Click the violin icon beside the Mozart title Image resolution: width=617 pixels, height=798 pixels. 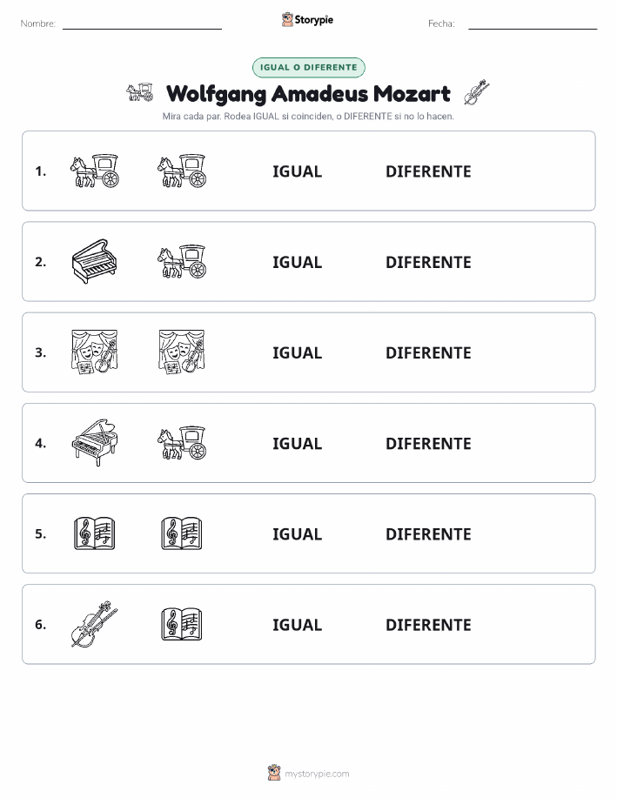(x=477, y=92)
